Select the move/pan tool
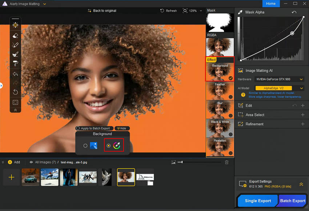The height and width of the screenshot is (211, 309). pos(15,25)
